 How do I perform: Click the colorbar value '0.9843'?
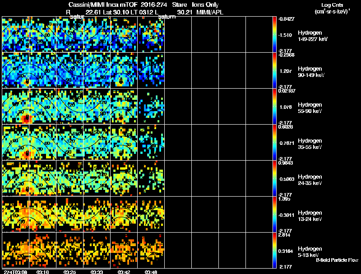(x=286, y=163)
